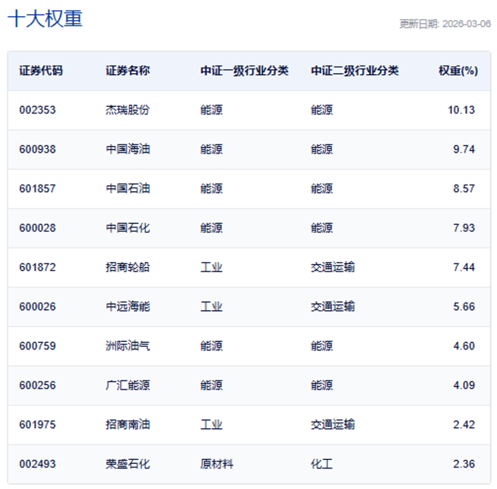Click weight value 7.93
Viewport: 497px width, 489px height.
tap(464, 228)
